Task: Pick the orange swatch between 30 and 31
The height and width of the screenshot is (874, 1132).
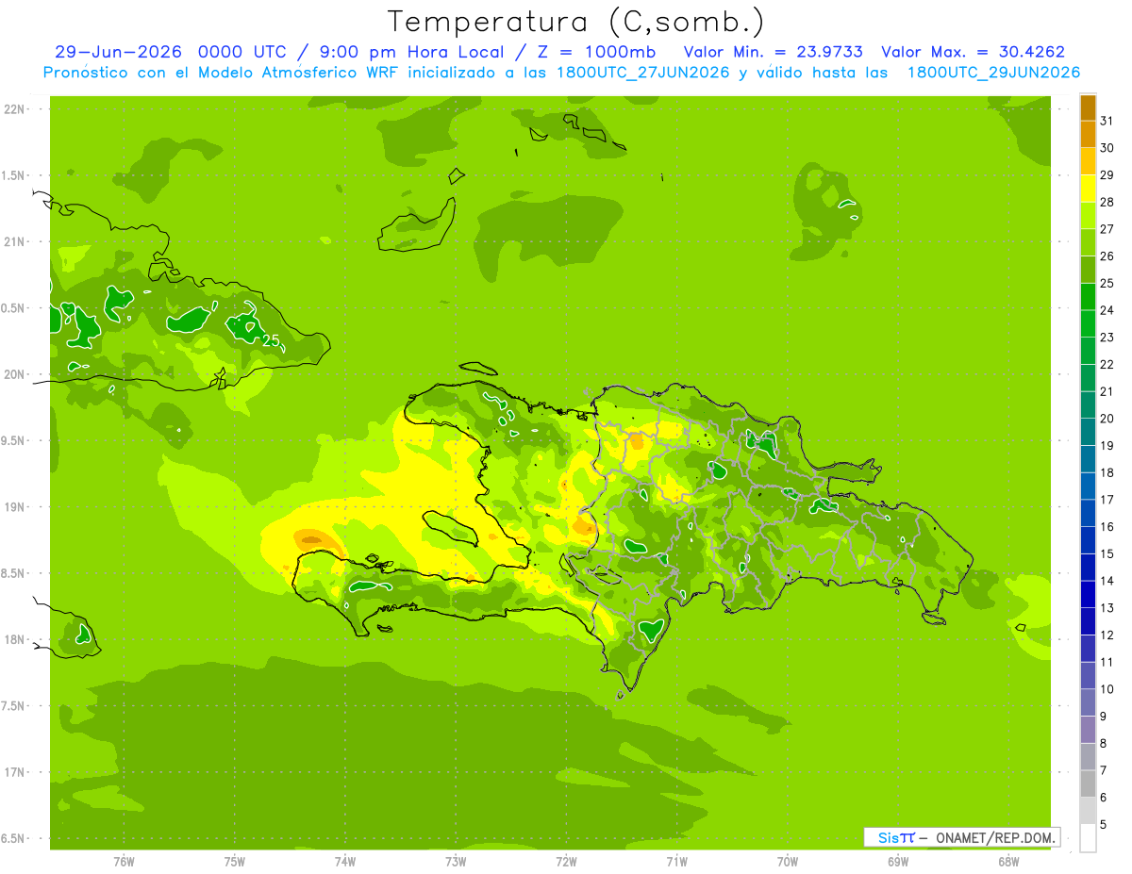Action: (x=1088, y=135)
